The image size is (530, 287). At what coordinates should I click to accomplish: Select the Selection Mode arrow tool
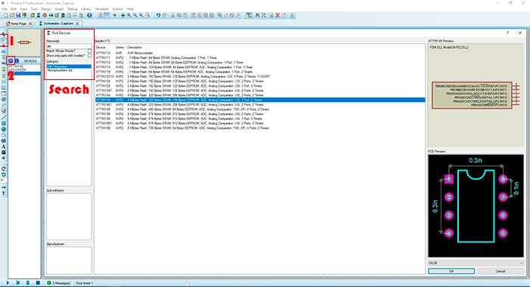[x=3, y=35]
